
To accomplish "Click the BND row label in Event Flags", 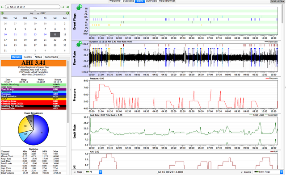I will 85,34.
